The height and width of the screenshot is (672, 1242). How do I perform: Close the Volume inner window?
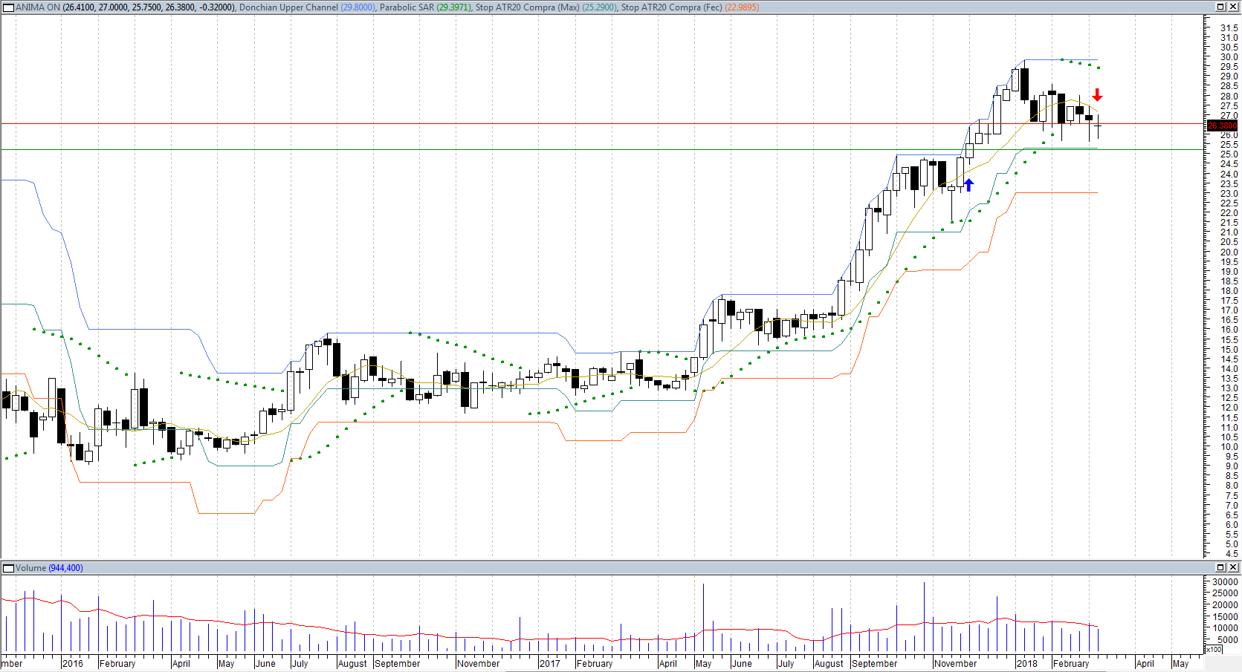[1232, 567]
